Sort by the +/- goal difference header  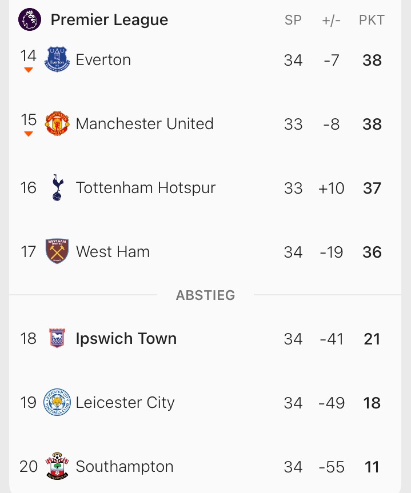point(332,20)
